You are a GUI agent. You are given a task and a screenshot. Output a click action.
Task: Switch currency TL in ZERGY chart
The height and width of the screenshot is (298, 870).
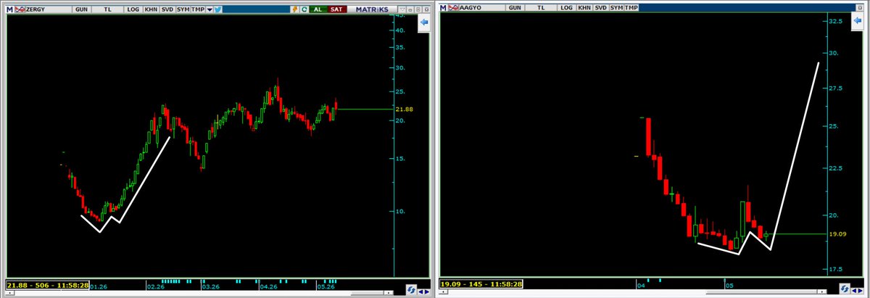click(x=107, y=9)
